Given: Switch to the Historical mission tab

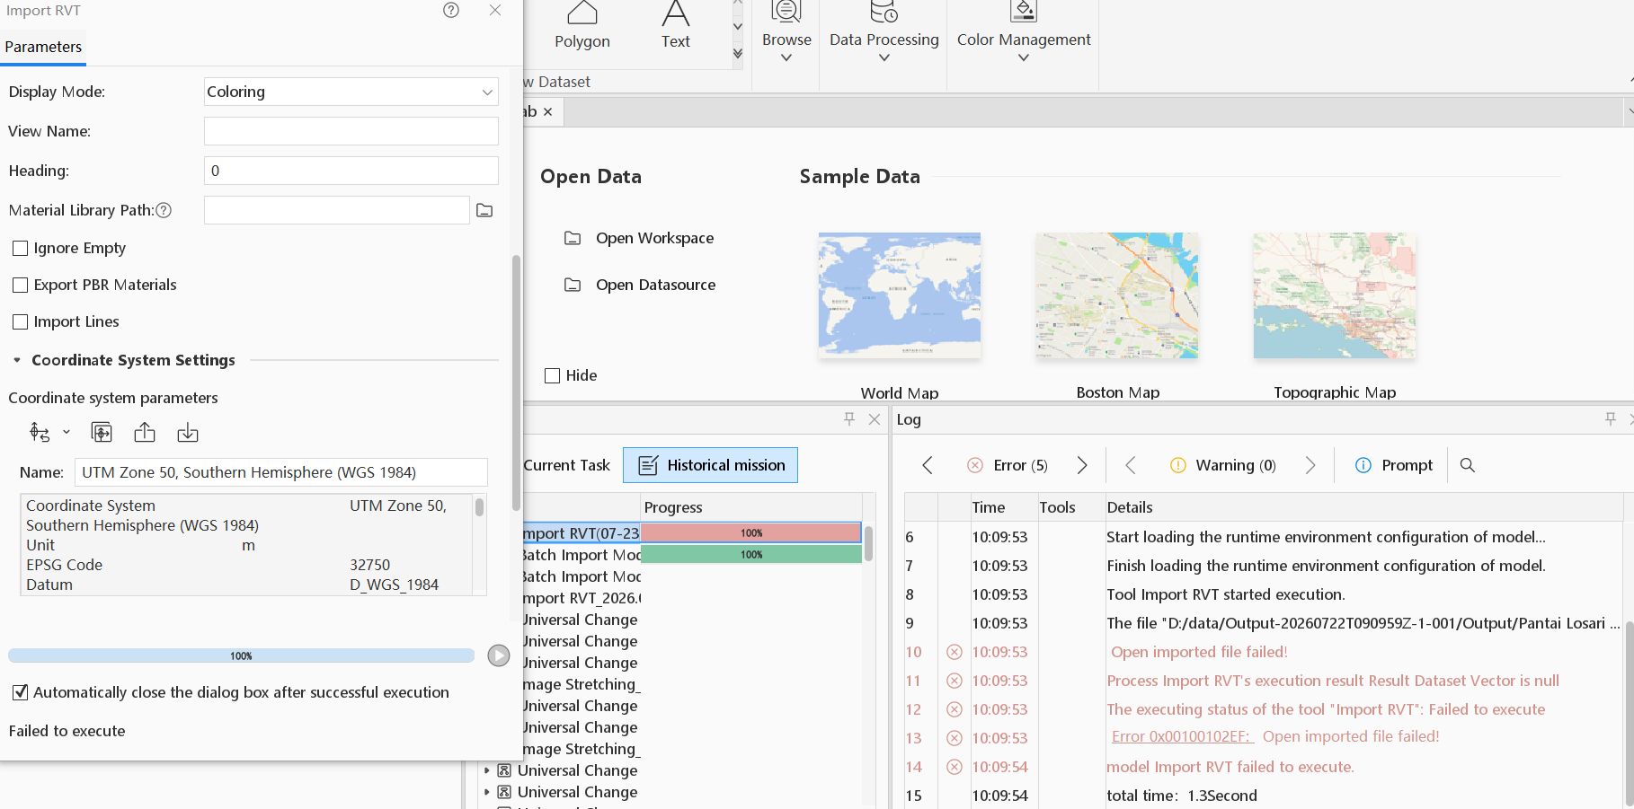Looking at the screenshot, I should tap(710, 465).
